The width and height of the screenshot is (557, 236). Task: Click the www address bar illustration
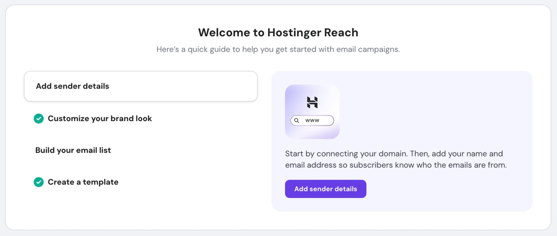click(x=312, y=120)
